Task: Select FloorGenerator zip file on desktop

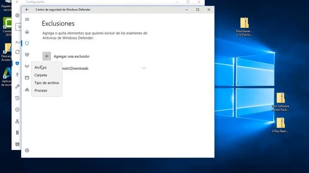Action: (x=244, y=27)
